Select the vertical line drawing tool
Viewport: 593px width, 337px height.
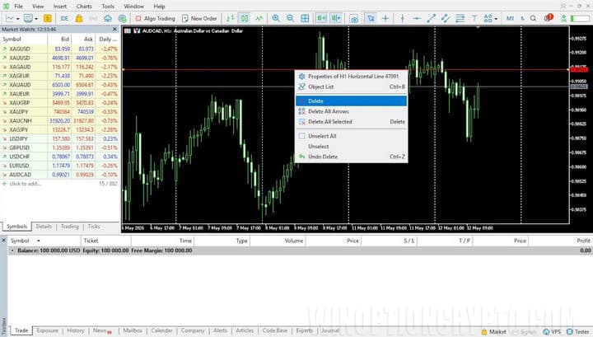[403, 18]
